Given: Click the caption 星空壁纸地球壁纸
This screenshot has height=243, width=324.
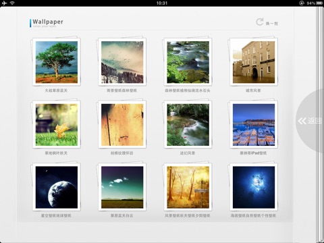Looking at the screenshot, I should click(x=56, y=215).
